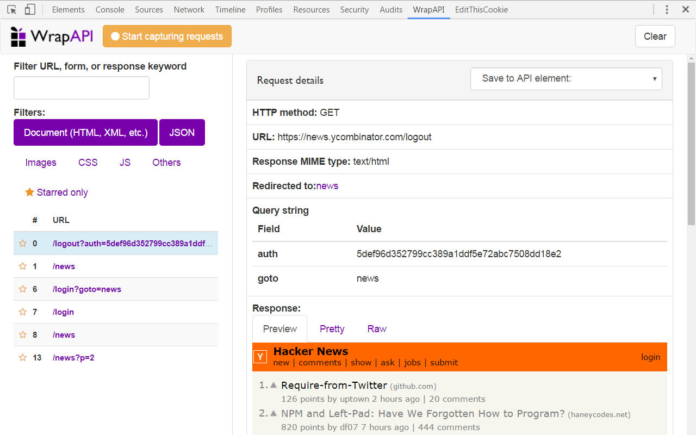The width and height of the screenshot is (696, 435).
Task: Open the Profiles tab
Action: point(269,9)
